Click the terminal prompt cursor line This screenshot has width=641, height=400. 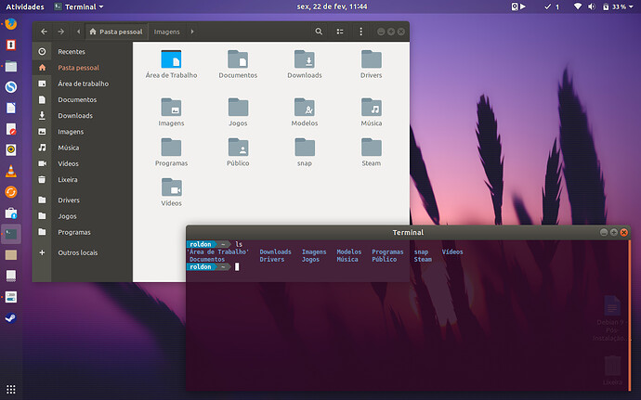pyautogui.click(x=237, y=266)
